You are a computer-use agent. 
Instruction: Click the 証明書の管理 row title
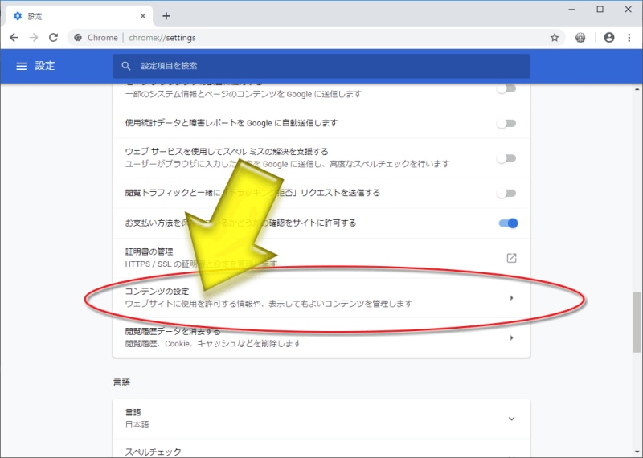(x=149, y=251)
